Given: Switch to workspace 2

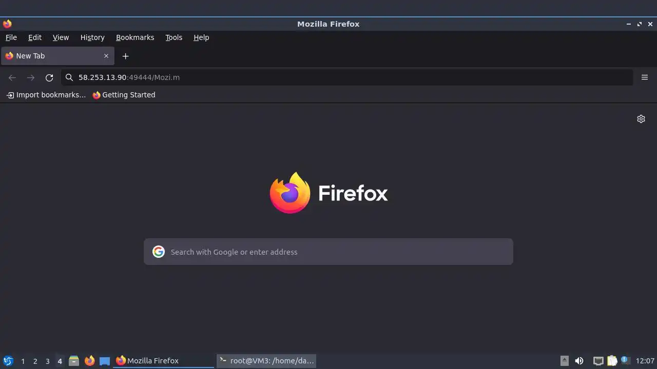Looking at the screenshot, I should [35, 361].
